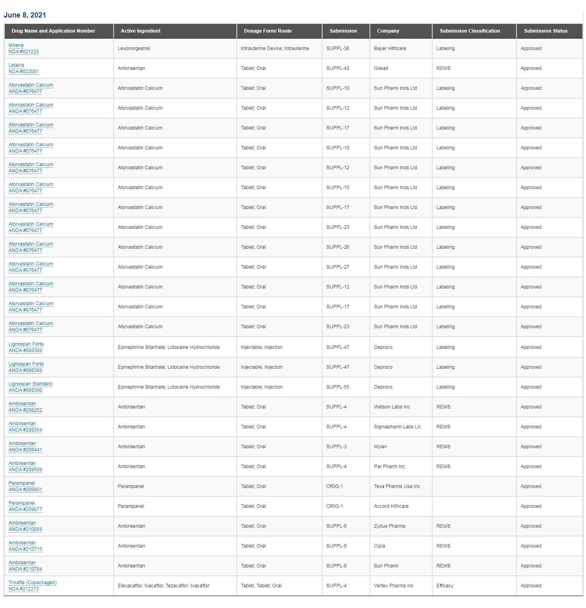586x608 pixels.
Task: Open application ANDA #210784
Action: pyautogui.click(x=25, y=569)
